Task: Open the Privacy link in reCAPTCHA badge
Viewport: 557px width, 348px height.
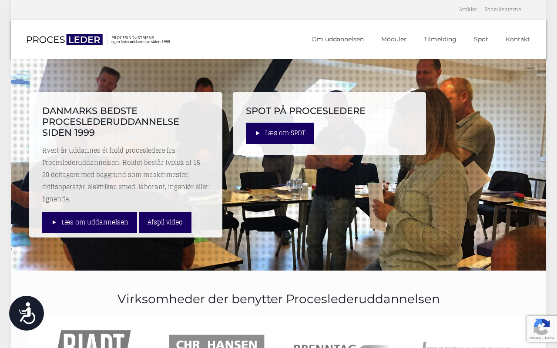Action: pos(535,338)
